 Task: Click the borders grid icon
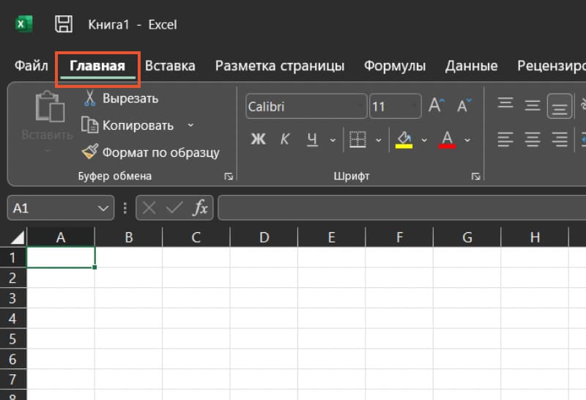pos(357,139)
